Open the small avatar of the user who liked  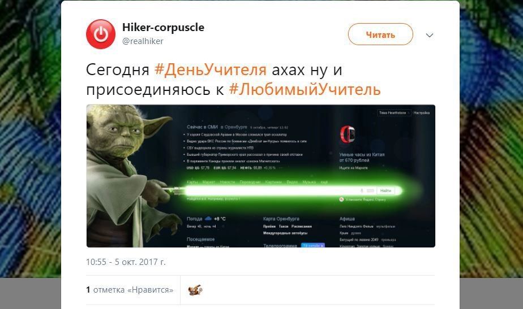[x=195, y=290]
